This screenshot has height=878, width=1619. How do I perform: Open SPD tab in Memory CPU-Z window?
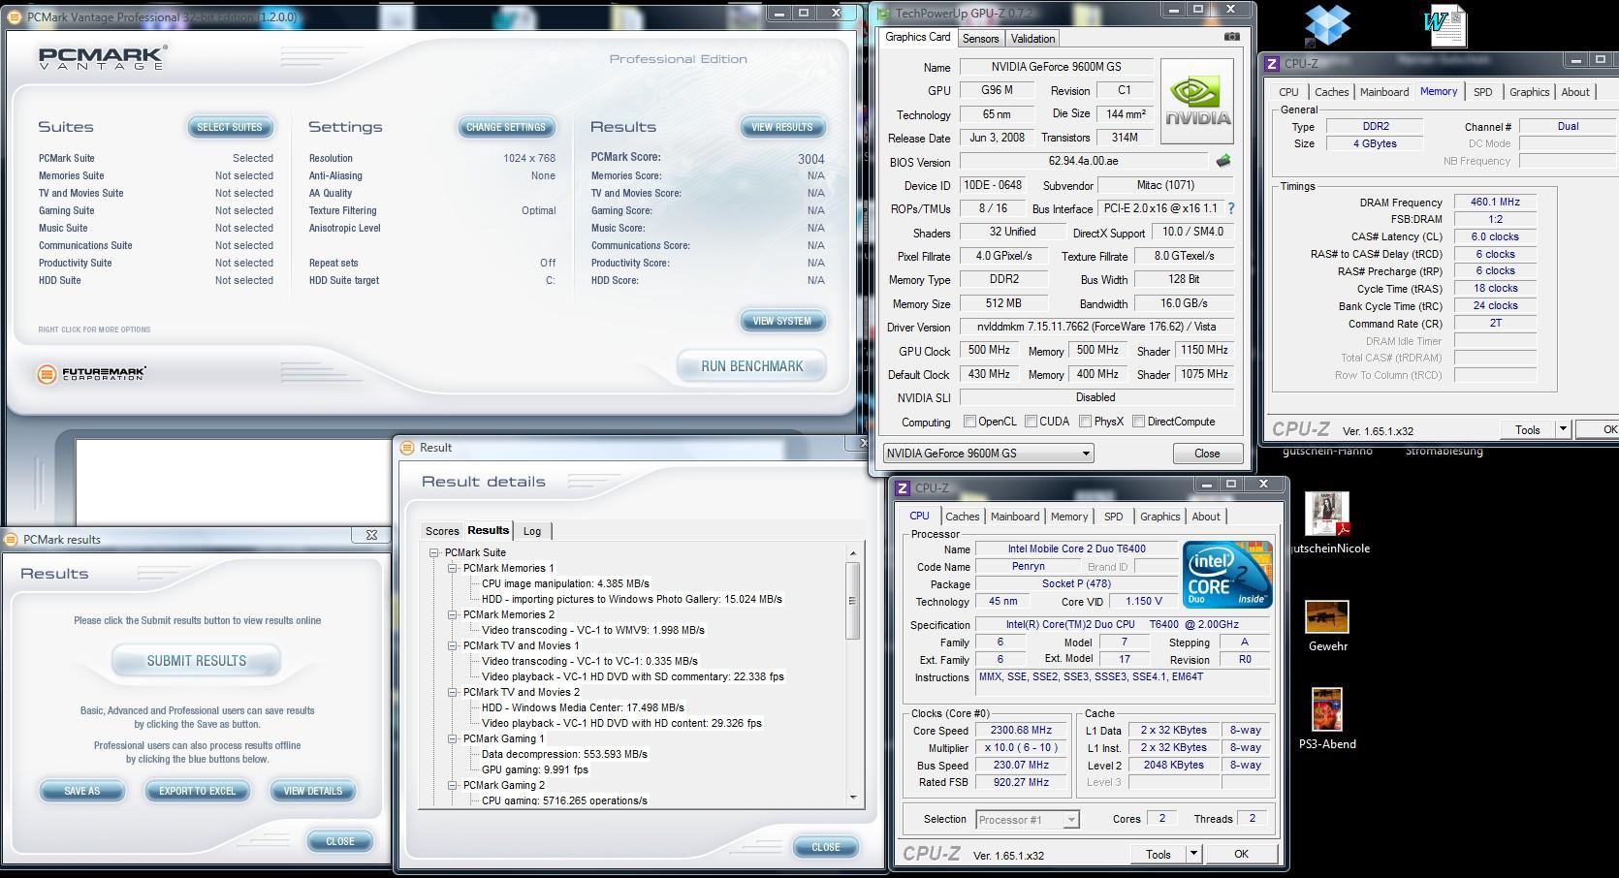(1482, 92)
